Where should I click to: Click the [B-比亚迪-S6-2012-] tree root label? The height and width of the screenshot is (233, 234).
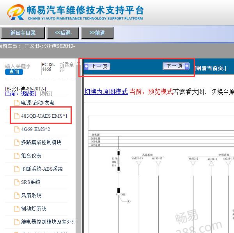click(x=25, y=89)
